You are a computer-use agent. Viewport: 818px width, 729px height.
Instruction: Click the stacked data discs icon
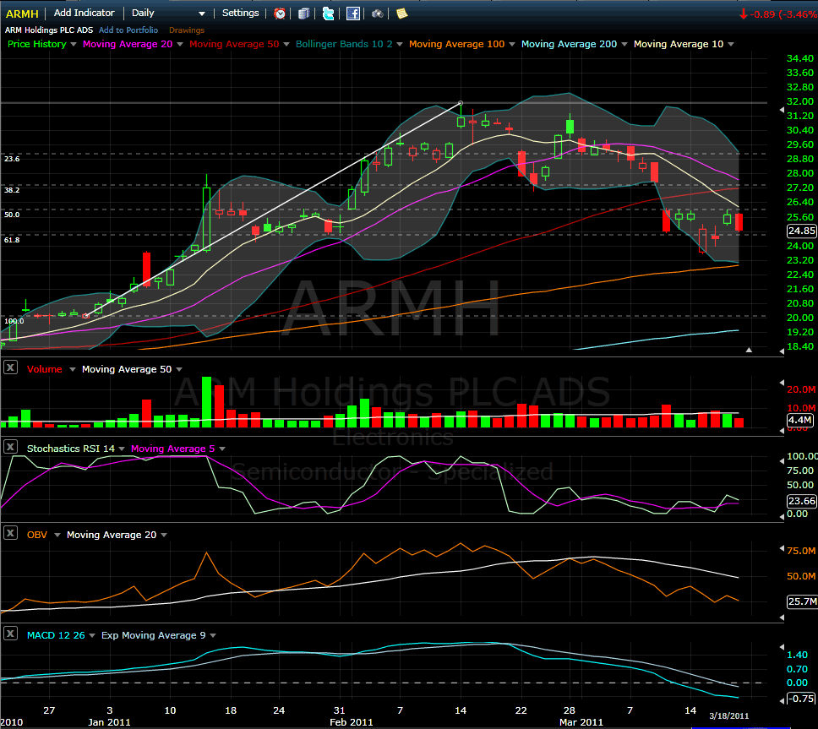[x=303, y=14]
